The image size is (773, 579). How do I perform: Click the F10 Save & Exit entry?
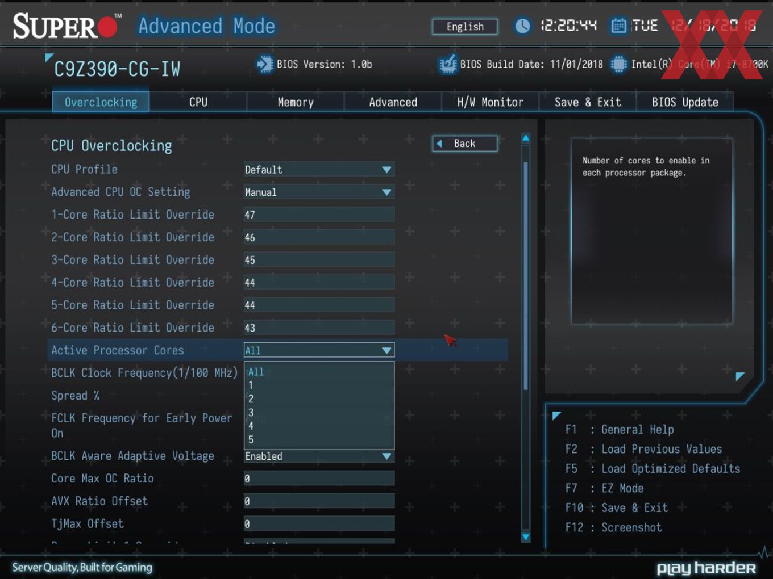pyautogui.click(x=617, y=508)
